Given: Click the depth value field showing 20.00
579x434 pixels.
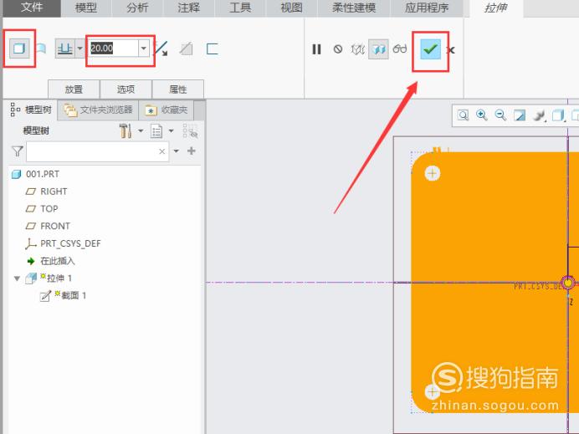Looking at the screenshot, I should (113, 49).
